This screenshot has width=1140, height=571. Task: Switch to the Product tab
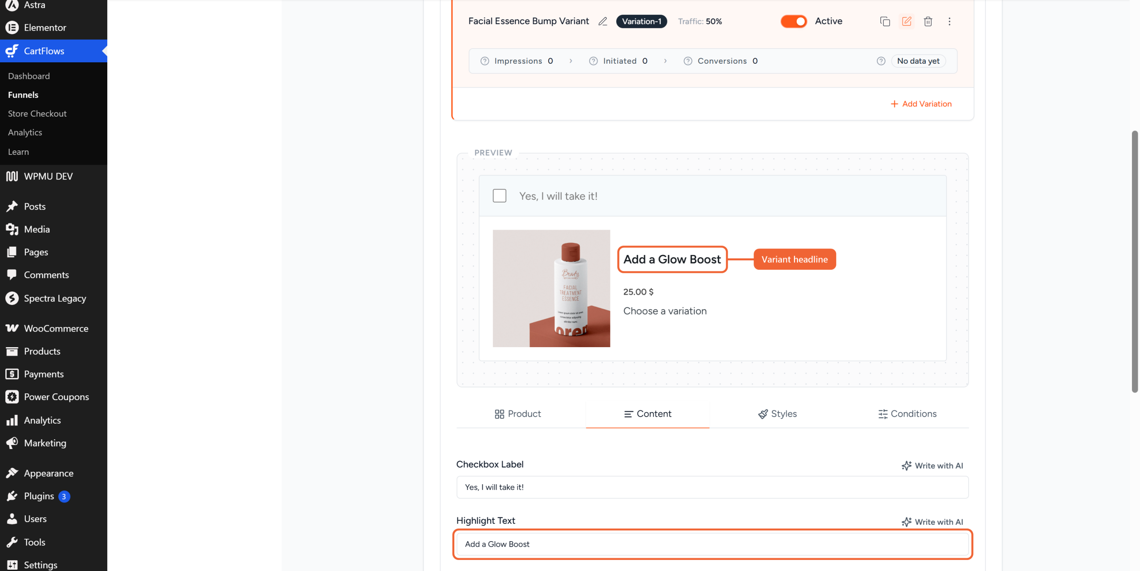[x=518, y=414]
